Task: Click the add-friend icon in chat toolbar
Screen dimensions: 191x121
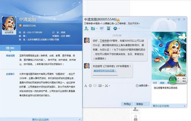Action: click(86, 28)
